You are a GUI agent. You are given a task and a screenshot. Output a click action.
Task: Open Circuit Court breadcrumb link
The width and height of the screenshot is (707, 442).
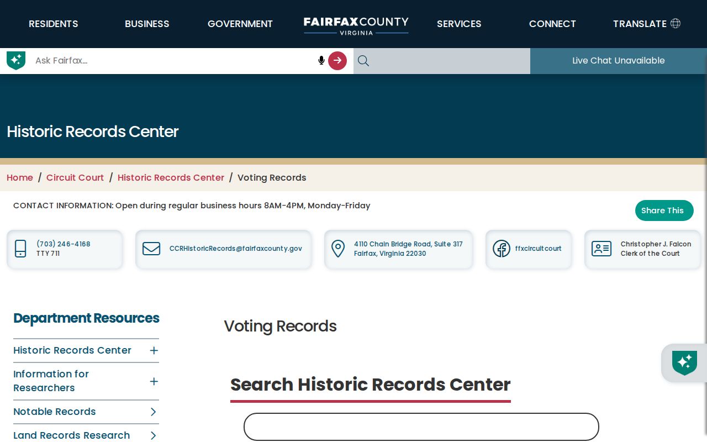[75, 177]
